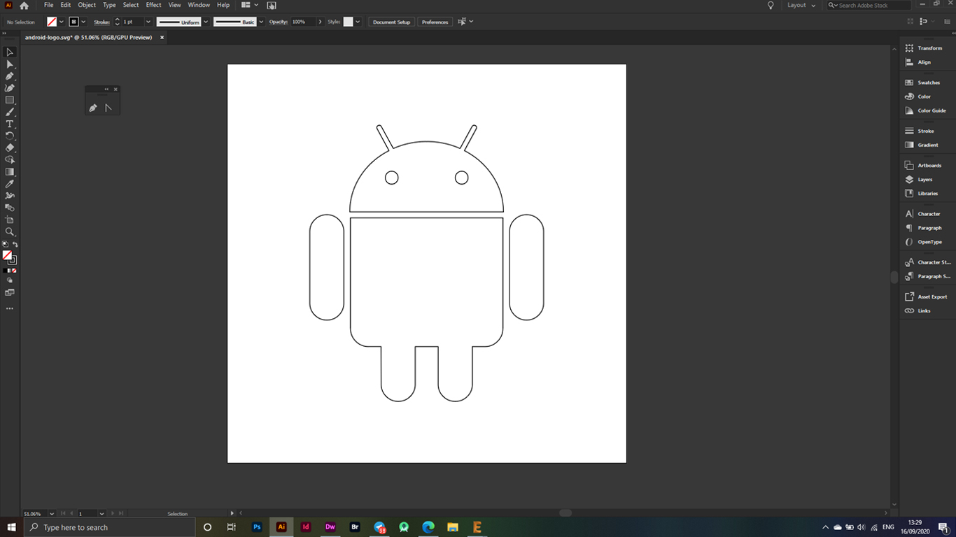Pick the Blend tool
Screen dimensions: 956x537
tap(10, 208)
